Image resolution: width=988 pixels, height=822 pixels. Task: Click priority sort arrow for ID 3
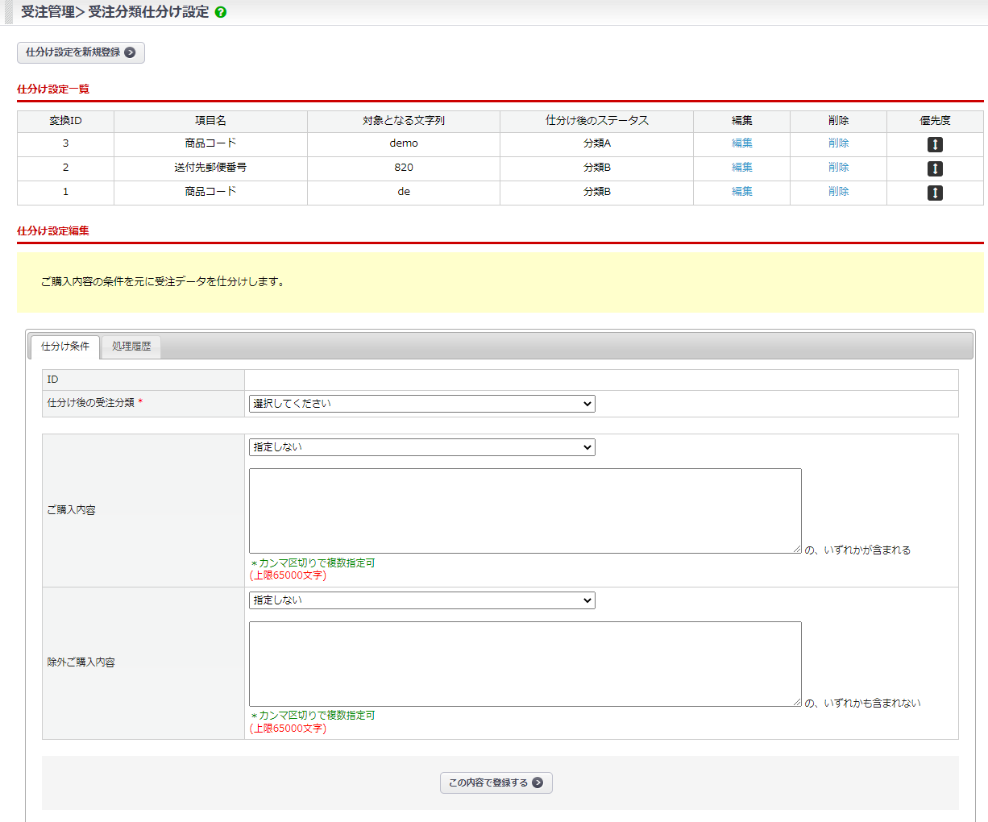(935, 145)
